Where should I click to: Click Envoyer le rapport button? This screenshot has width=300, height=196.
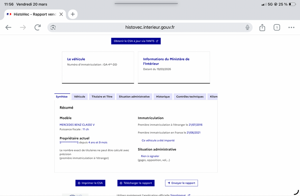181,183
